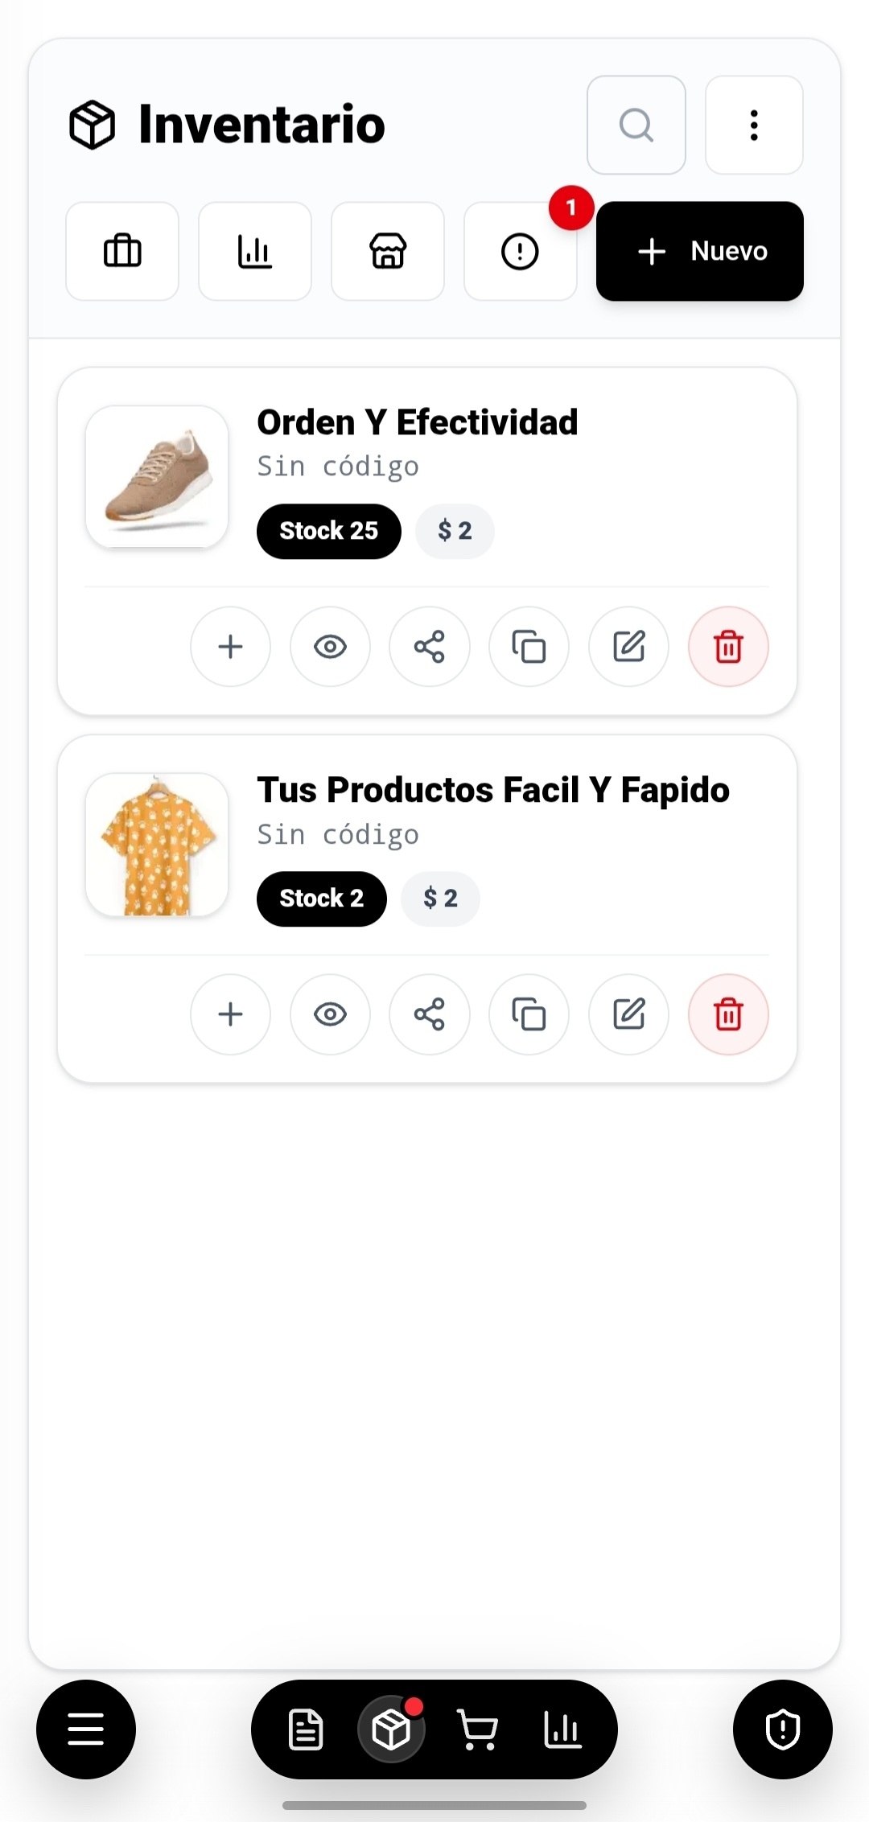This screenshot has width=869, height=1822.
Task: Open the bar chart statistics toolbar button
Action: pyautogui.click(x=255, y=251)
